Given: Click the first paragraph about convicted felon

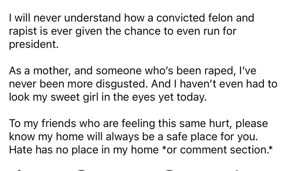Looking at the screenshot, I should click(x=132, y=31).
